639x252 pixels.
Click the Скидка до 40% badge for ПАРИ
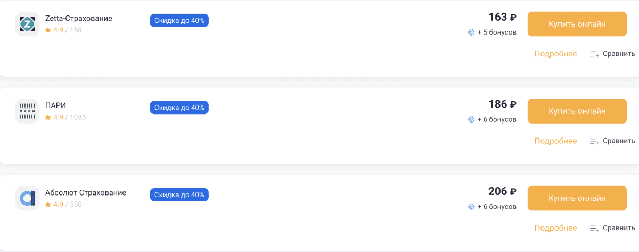coord(179,108)
